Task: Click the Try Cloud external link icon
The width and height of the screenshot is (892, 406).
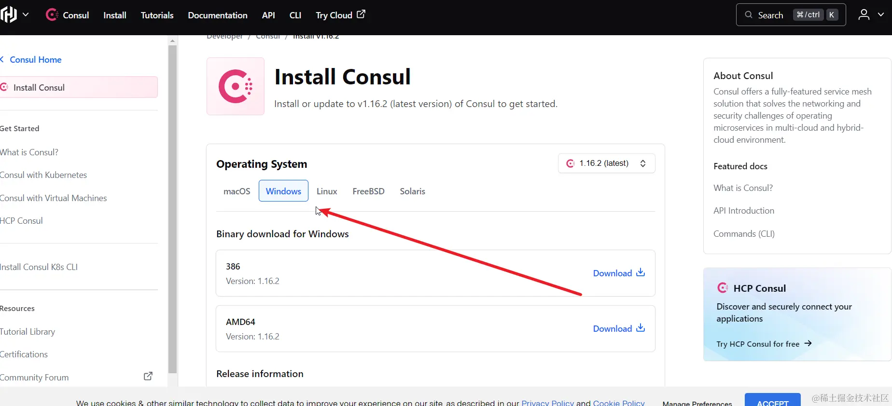Action: coord(361,14)
